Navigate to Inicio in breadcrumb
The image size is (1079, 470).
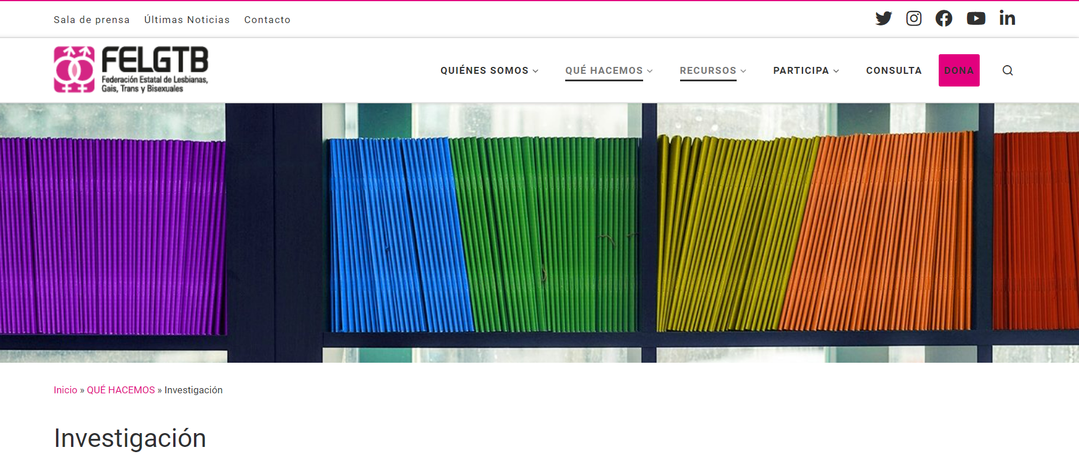tap(65, 390)
